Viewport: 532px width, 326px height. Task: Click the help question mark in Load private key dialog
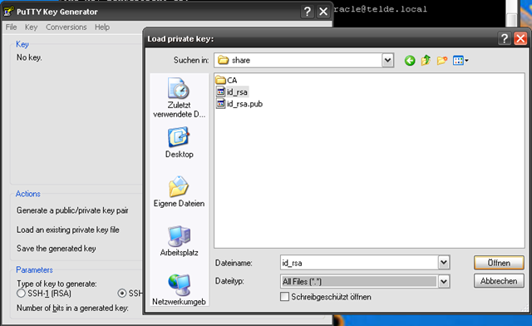pos(505,39)
